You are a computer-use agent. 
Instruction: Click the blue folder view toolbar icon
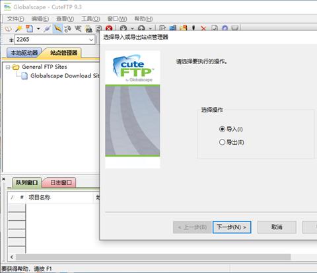coord(173,28)
